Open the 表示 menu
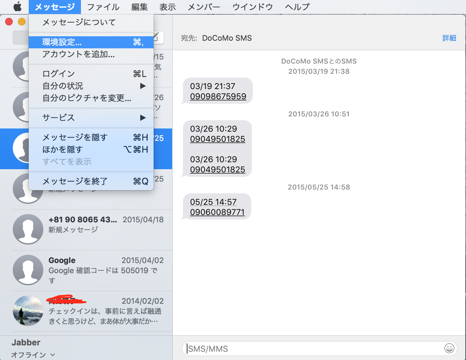Screen dimensions: 466x360 click(x=168, y=7)
